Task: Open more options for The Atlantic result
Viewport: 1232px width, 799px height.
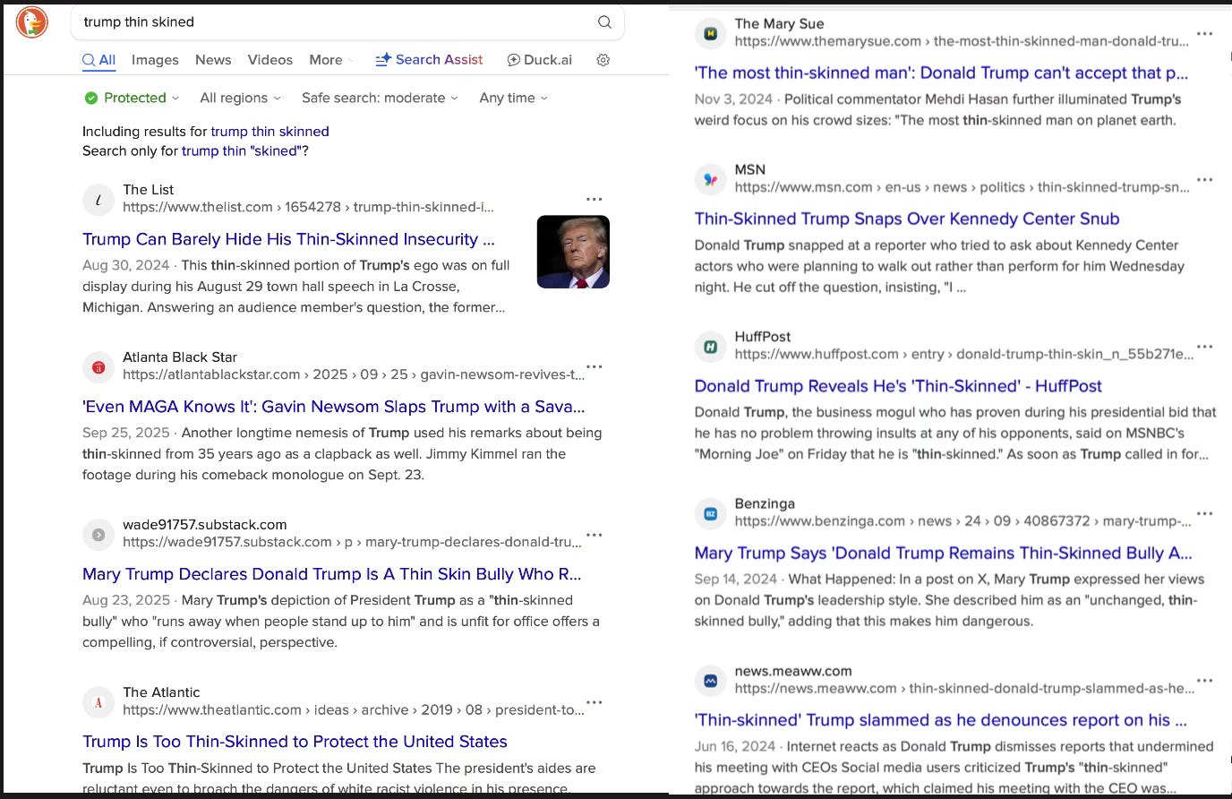Action: coord(595,702)
